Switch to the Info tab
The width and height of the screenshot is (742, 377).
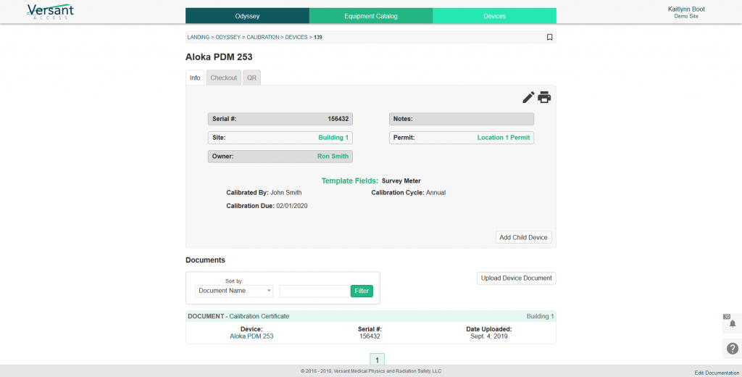coord(195,78)
